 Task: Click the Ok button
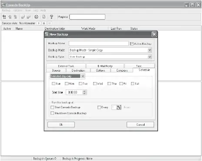(x=61, y=125)
